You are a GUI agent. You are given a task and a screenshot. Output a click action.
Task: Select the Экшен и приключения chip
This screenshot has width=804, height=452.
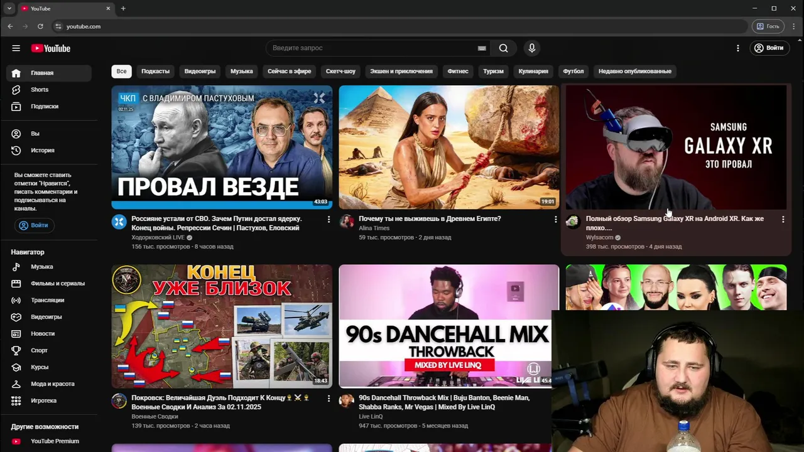click(401, 72)
